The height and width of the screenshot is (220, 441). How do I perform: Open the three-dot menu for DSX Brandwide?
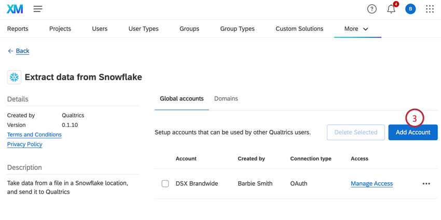pos(426,184)
